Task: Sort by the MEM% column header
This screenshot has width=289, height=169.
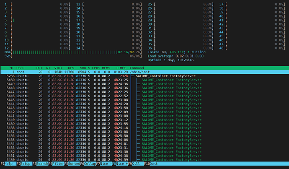Action: click(106, 68)
